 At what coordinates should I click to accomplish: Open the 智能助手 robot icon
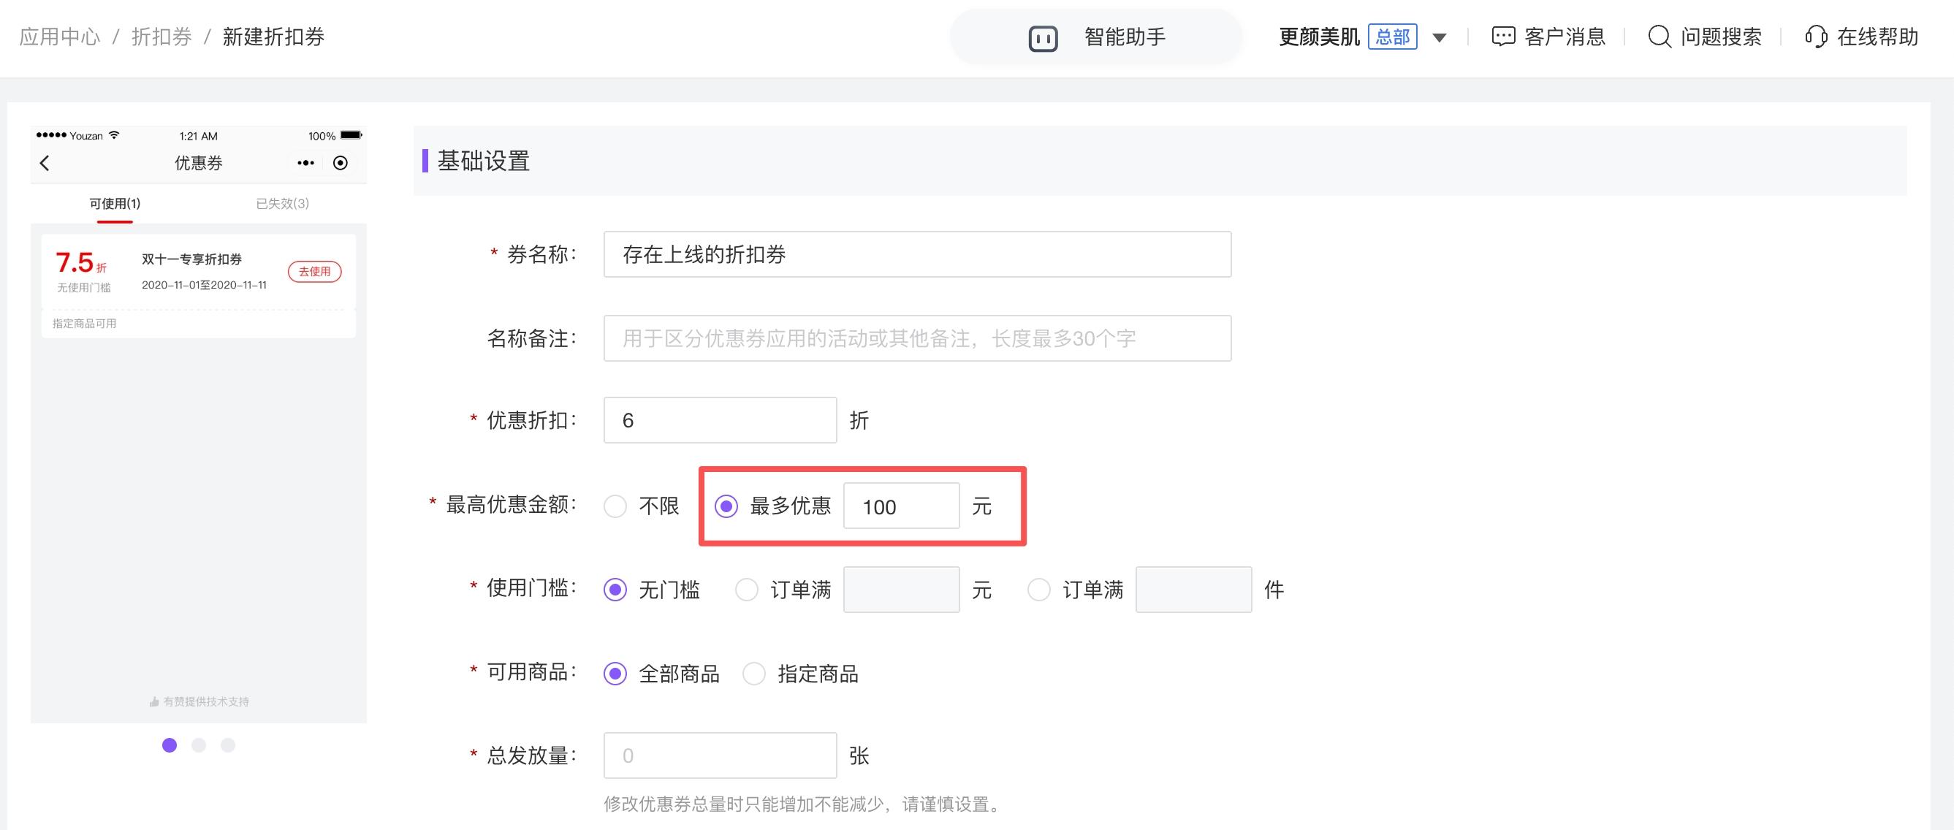[1043, 38]
